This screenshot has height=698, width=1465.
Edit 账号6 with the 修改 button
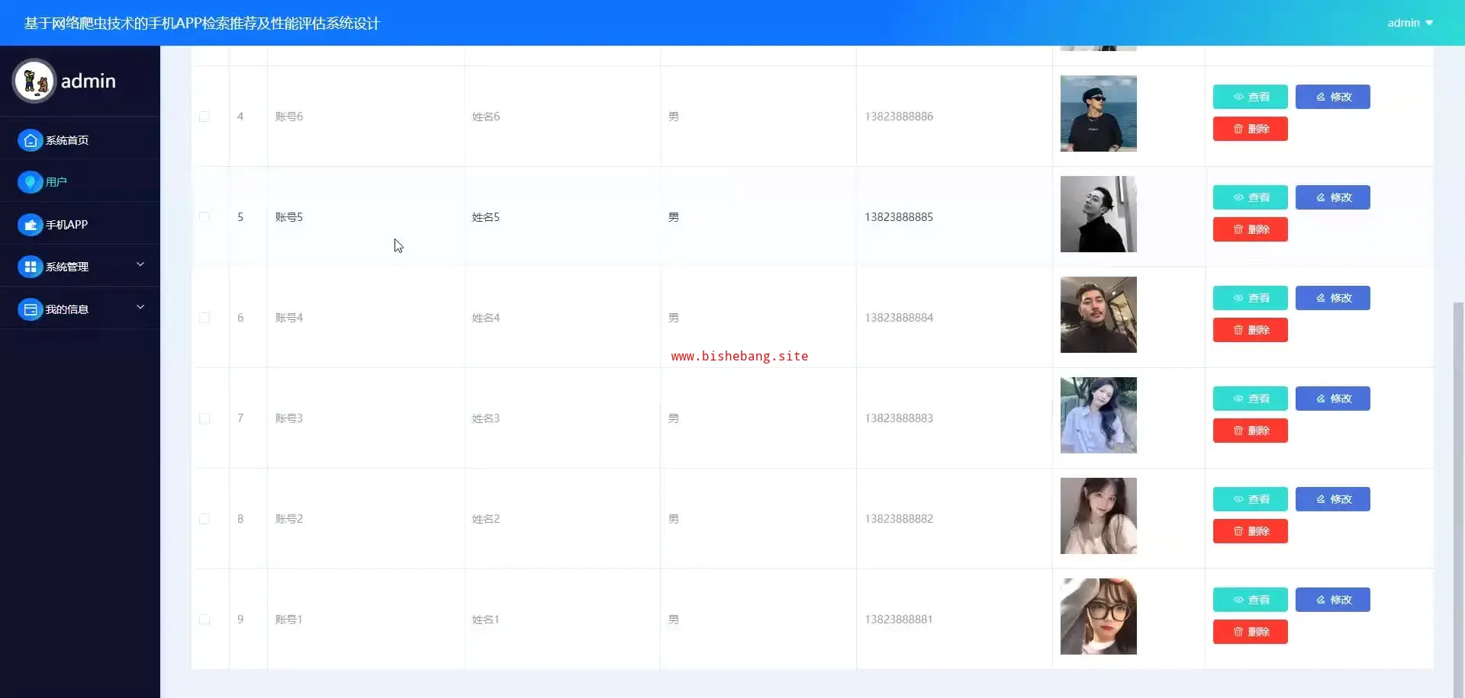[1333, 97]
